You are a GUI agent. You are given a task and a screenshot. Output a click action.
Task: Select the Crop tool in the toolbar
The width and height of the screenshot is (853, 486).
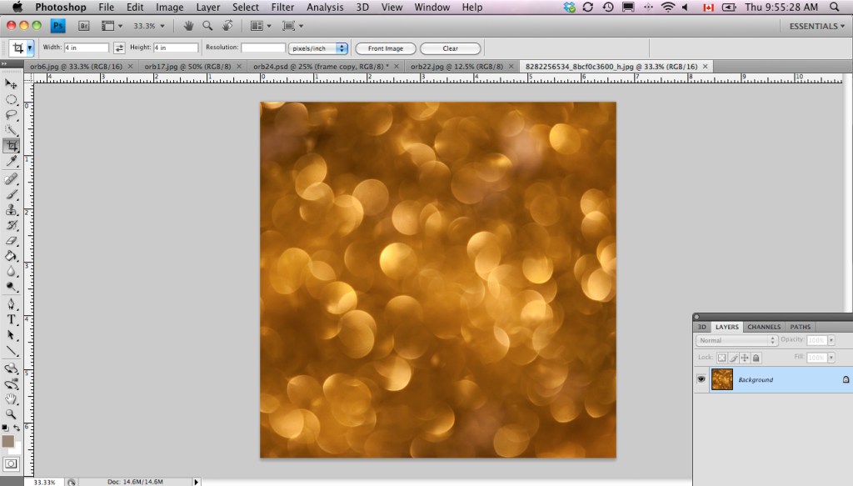pos(12,144)
